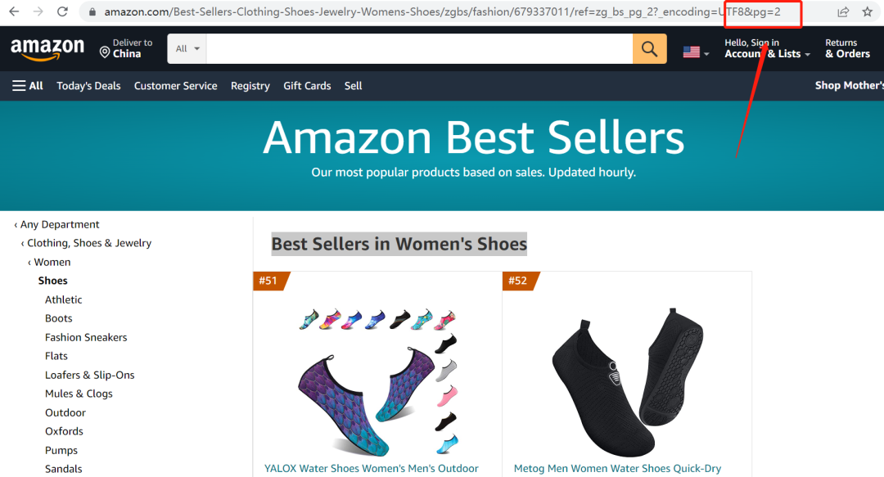The height and width of the screenshot is (477, 884).
Task: Open the All search category dropdown
Action: (x=187, y=49)
